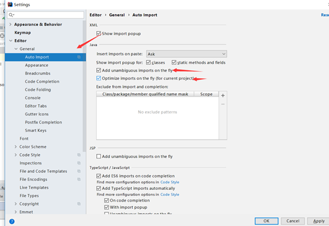Open Appearance under General
The width and height of the screenshot is (329, 226).
[x=36, y=65]
